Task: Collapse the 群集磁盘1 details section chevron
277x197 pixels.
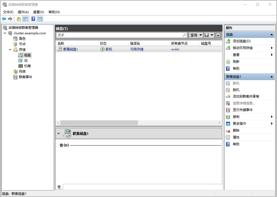Action: tap(58, 134)
